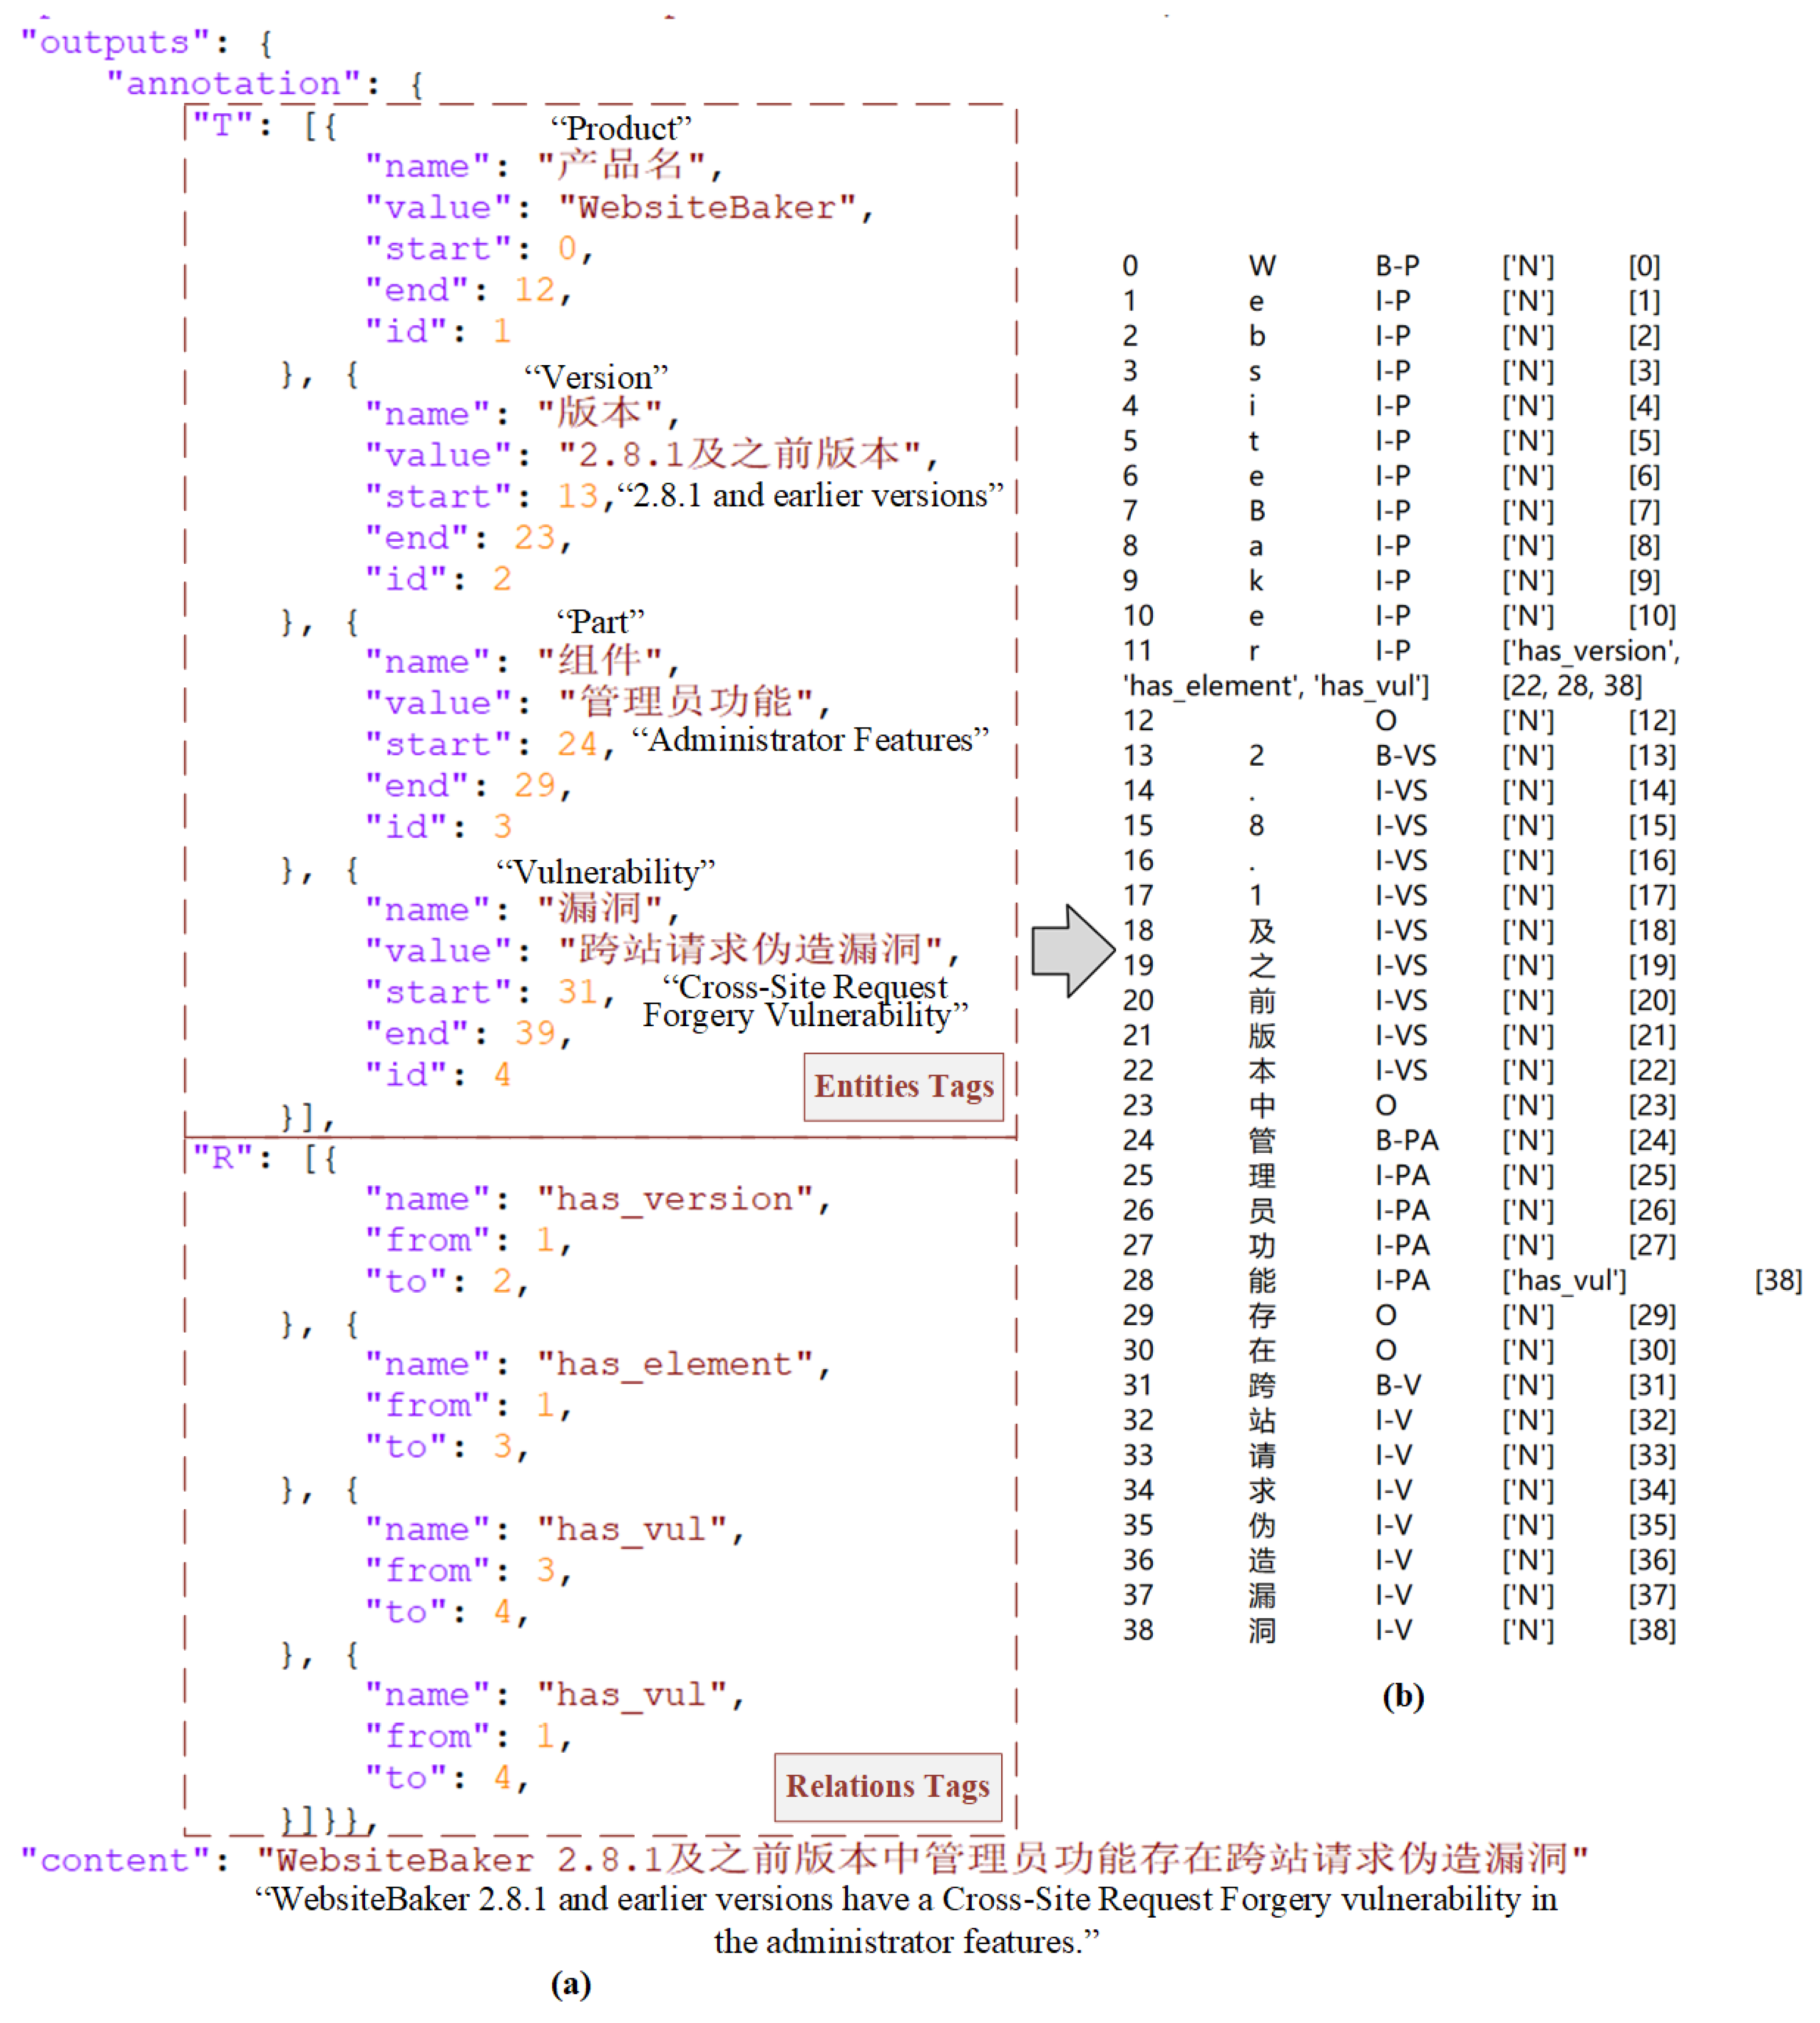This screenshot has height=2023, width=1820.
Task: Select the "start": 31 number
Action: 577,992
